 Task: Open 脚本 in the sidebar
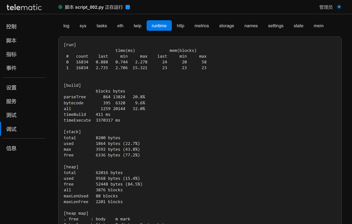pyautogui.click(x=11, y=41)
